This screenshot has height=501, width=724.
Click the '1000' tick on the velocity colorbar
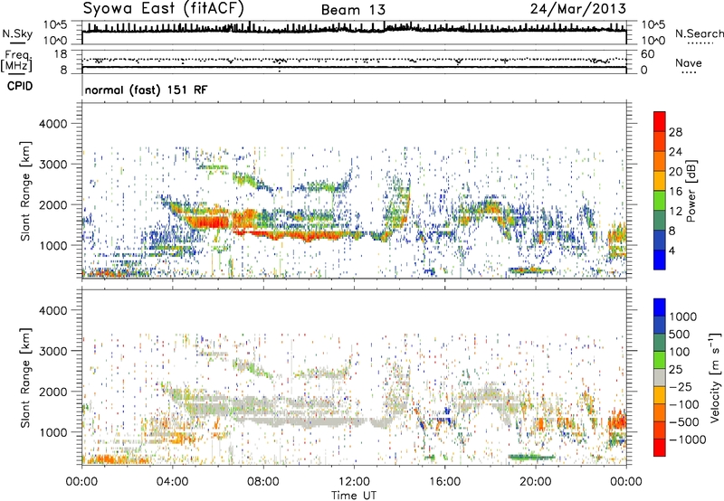[683, 317]
